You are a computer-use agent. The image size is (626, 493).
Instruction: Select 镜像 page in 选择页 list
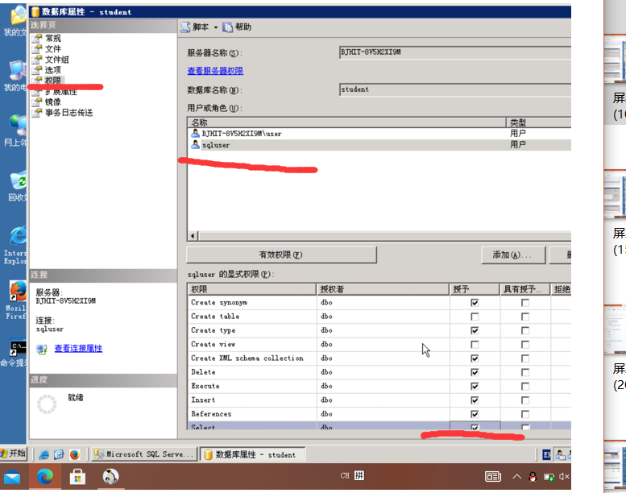(52, 102)
